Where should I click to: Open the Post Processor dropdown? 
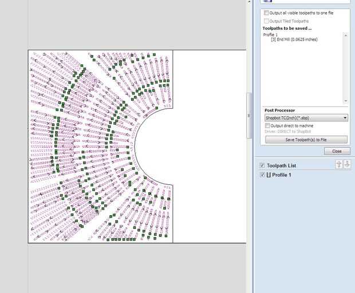[306, 118]
